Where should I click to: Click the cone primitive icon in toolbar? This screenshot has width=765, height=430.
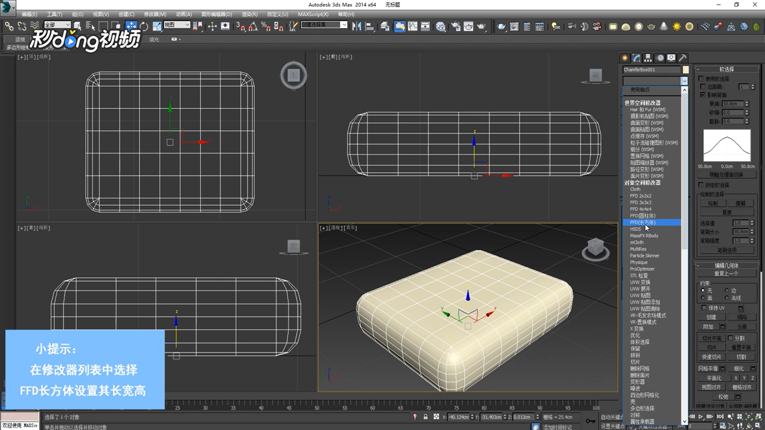[x=664, y=26]
